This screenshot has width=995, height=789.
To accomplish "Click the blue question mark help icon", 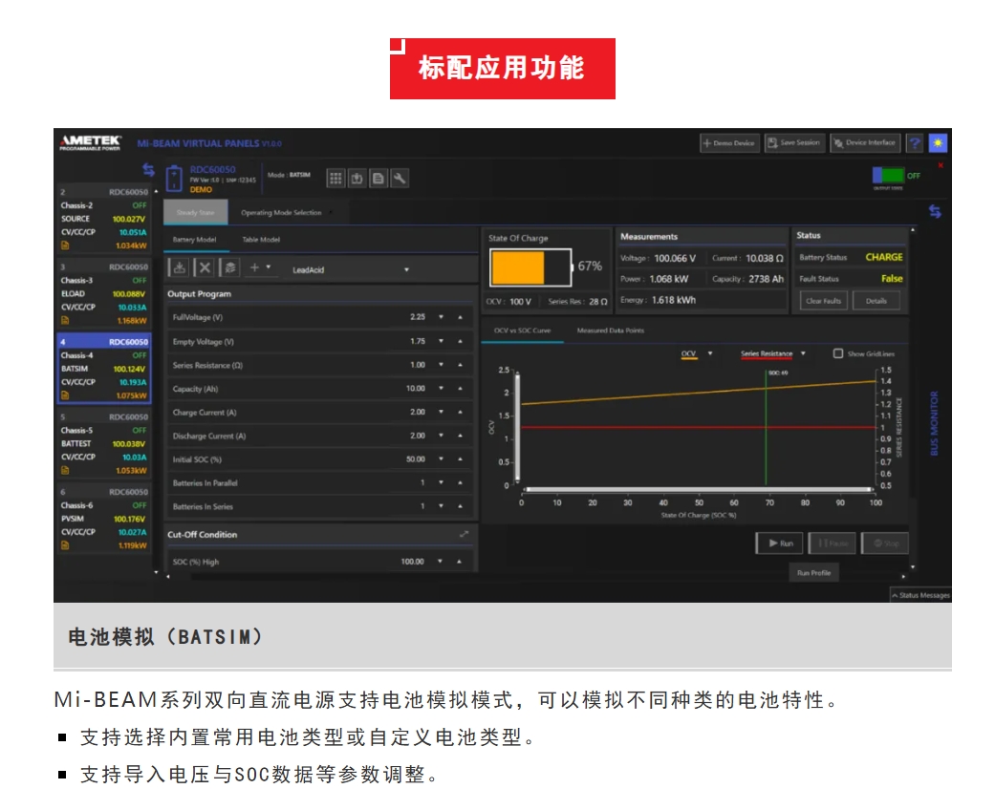I will 915,143.
